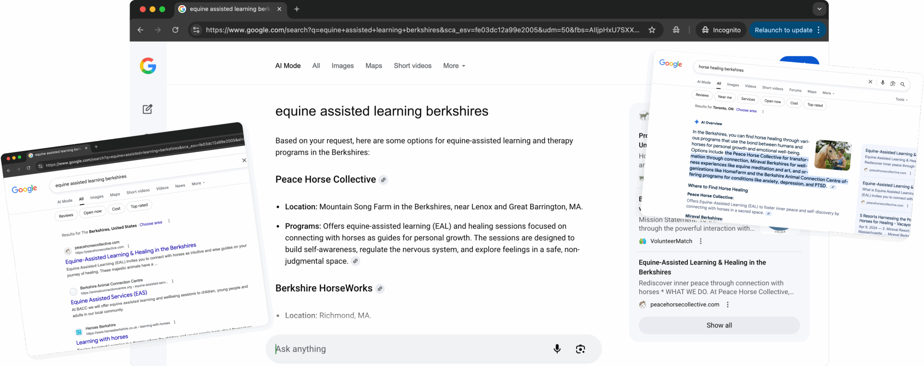Reload the page using the refresh icon
Screen dimensions: 924x366
(x=176, y=30)
